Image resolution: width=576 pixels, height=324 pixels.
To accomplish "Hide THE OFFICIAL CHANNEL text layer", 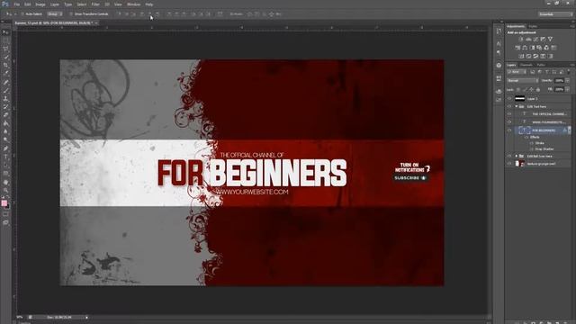I will [x=509, y=114].
